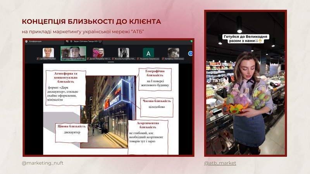The image size is (310, 174).
Task: Click the 'КОНЦЕПЦІЯ БЛИЗЬКОСТІ ДО КЛІЄНТА' title
Action: [x=91, y=22]
